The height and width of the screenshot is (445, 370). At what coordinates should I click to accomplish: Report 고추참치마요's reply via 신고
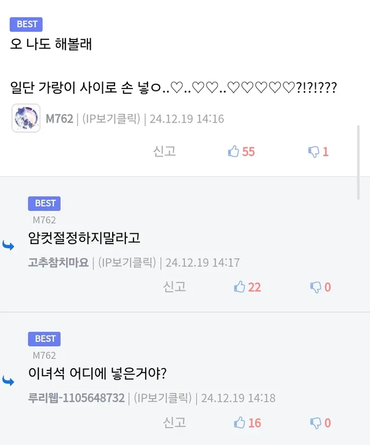pyautogui.click(x=175, y=287)
